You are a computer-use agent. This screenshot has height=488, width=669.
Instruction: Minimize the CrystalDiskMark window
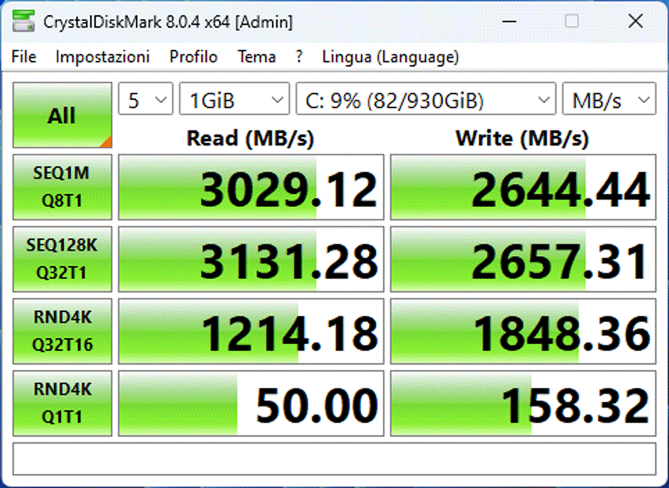pos(509,21)
